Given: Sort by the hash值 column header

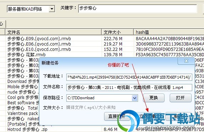Looking at the screenshot, I should [x=169, y=32].
